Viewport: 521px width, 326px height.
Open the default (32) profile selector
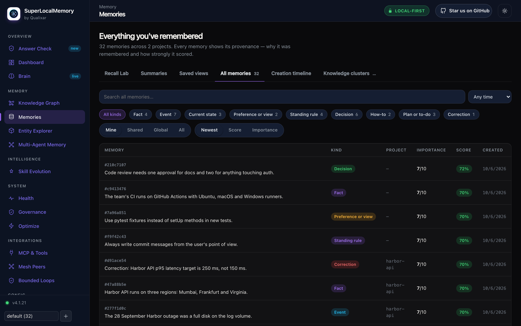pos(31,316)
